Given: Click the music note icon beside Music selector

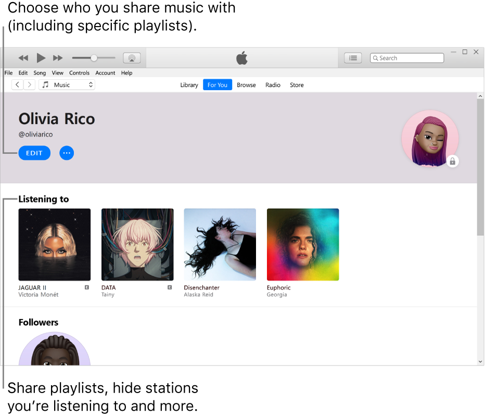Looking at the screenshot, I should (x=45, y=84).
